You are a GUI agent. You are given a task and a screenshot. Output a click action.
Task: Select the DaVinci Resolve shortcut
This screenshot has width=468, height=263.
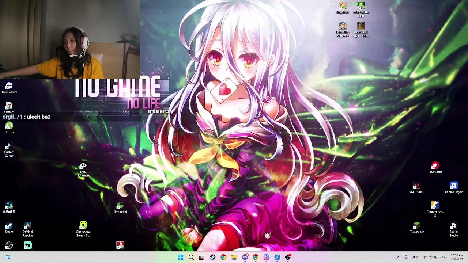tap(28, 230)
